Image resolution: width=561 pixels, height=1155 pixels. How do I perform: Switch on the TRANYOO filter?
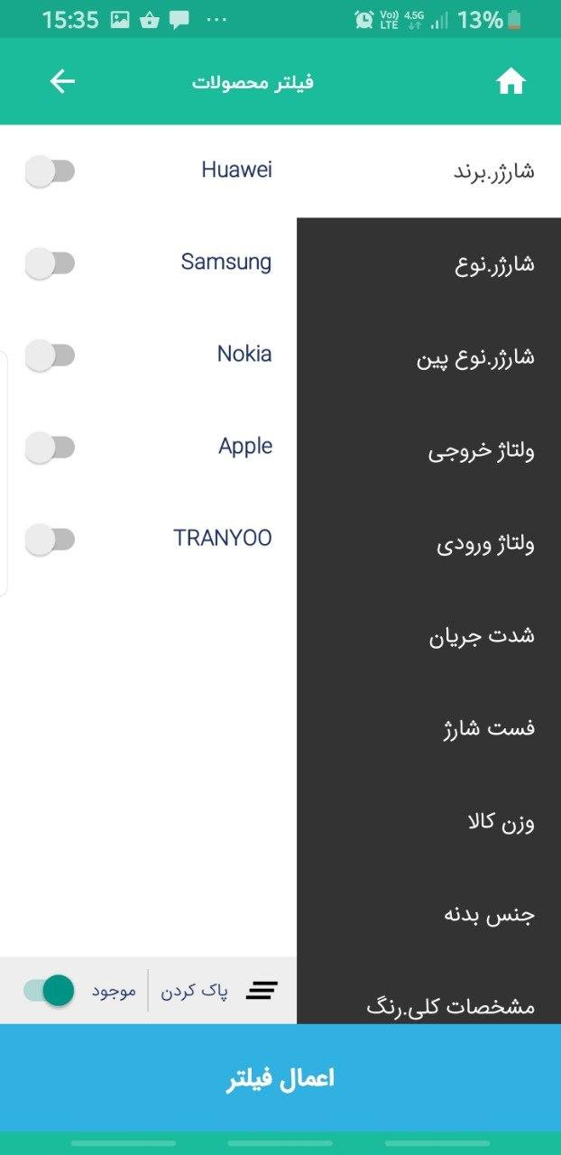(x=50, y=540)
